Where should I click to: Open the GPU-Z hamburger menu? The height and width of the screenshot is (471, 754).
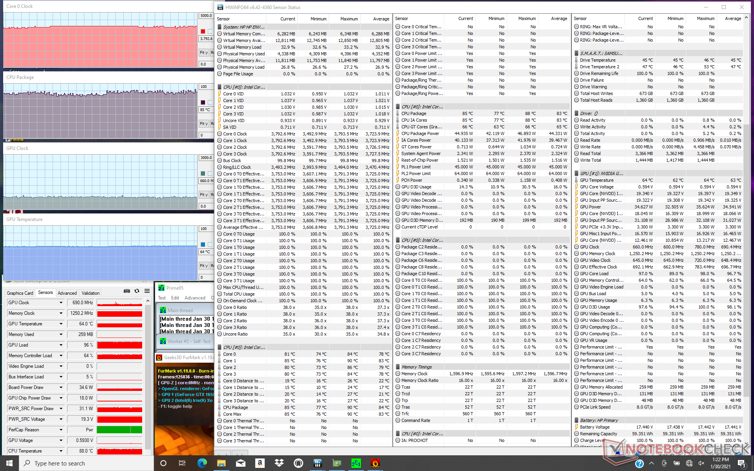tap(147, 291)
